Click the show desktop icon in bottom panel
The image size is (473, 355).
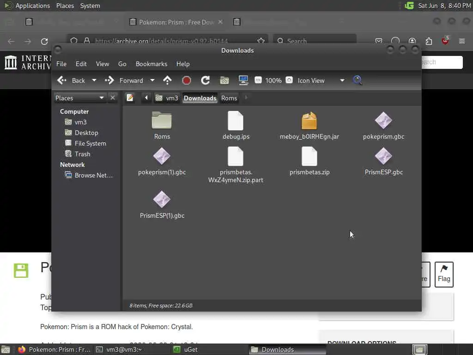[6, 350]
